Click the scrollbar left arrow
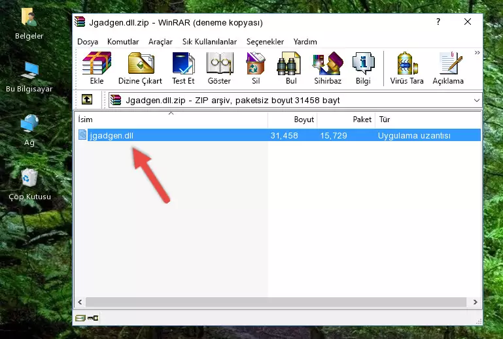503x339 pixels. coord(80,302)
